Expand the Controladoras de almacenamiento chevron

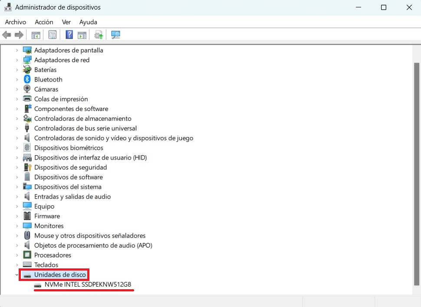[17, 118]
